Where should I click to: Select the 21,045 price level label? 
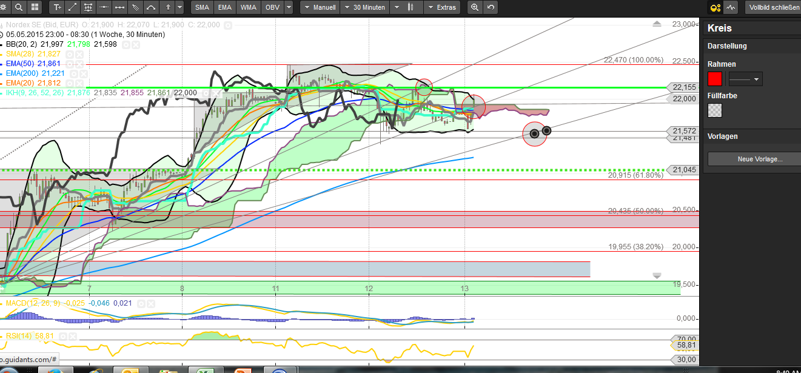[683, 170]
